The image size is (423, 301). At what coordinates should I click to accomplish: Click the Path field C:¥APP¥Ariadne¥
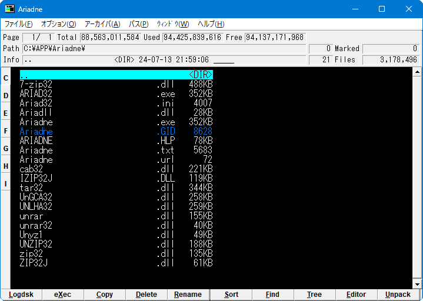164,49
